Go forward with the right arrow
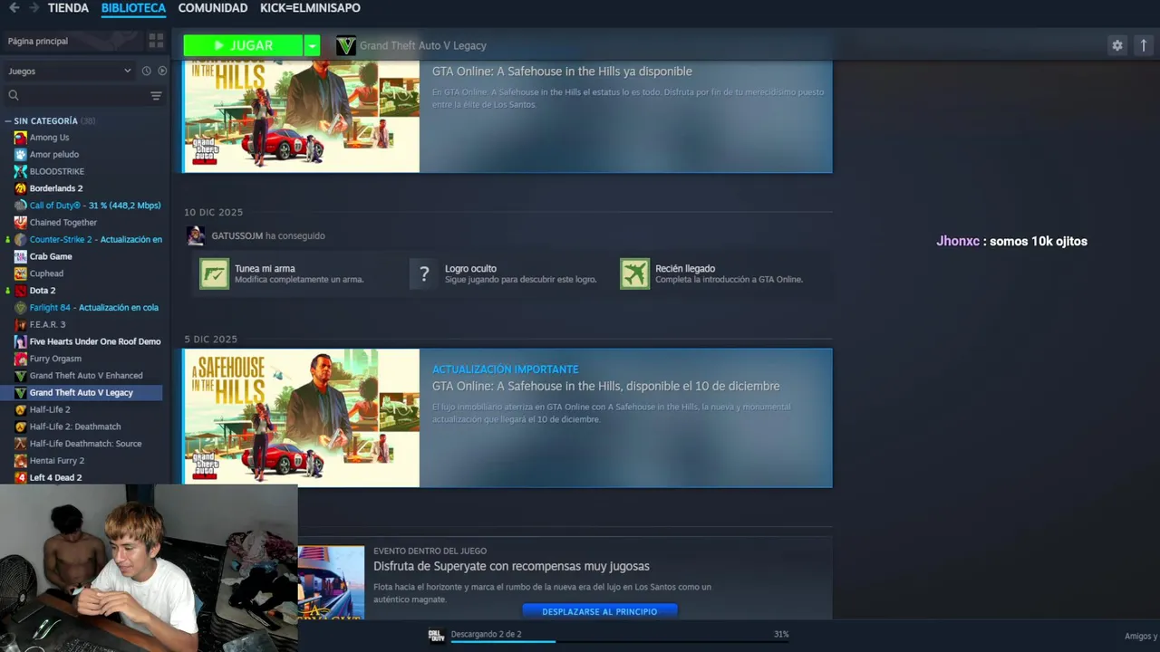This screenshot has height=652, width=1160. click(34, 8)
